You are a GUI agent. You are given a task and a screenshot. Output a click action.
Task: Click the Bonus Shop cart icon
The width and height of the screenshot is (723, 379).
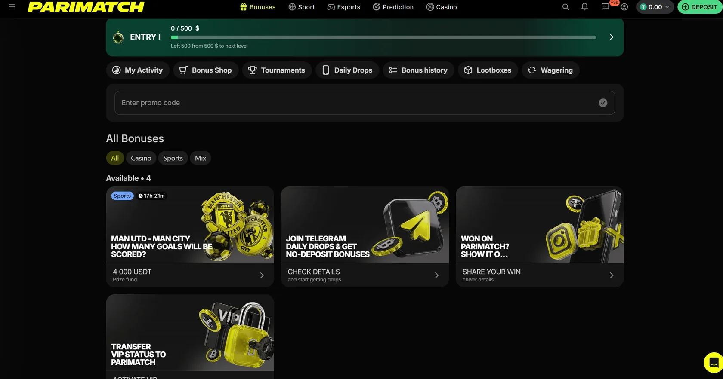pyautogui.click(x=183, y=70)
